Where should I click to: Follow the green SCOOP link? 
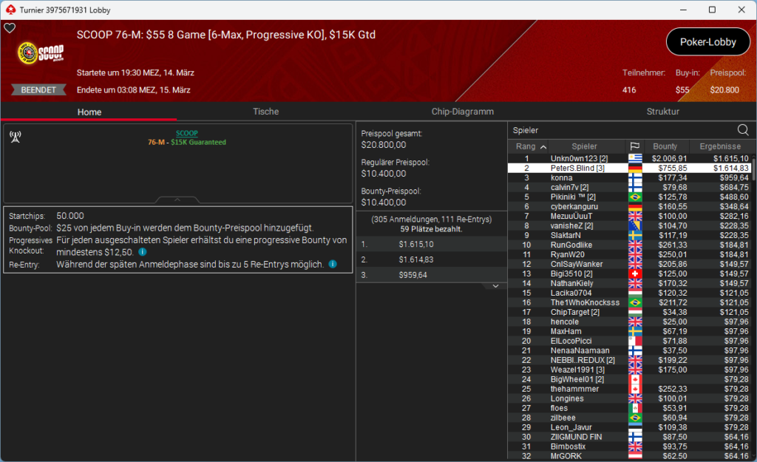pyautogui.click(x=186, y=133)
